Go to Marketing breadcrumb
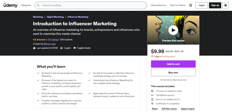 pos(38,17)
